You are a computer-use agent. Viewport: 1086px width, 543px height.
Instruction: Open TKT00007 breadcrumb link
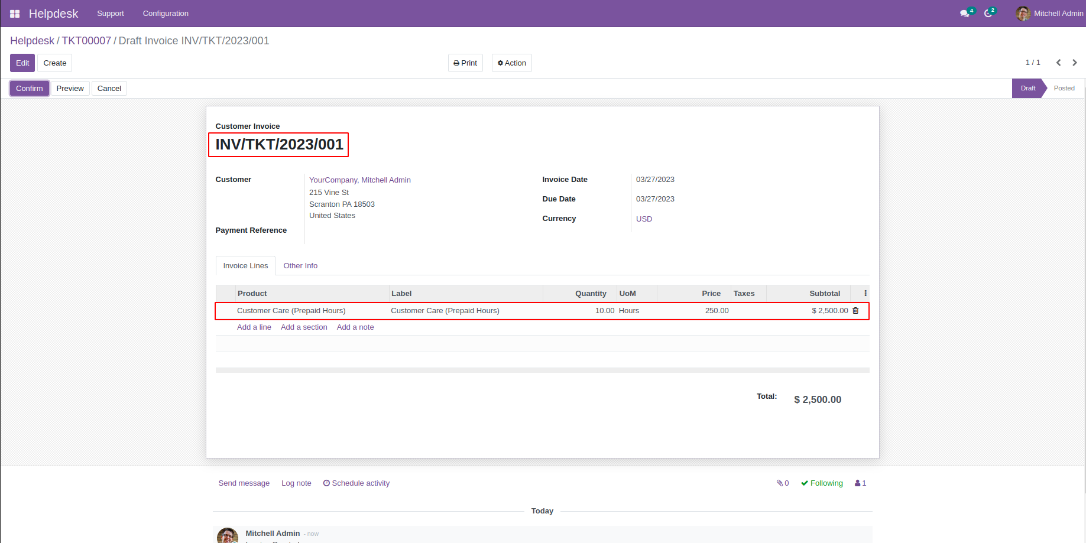[86, 41]
